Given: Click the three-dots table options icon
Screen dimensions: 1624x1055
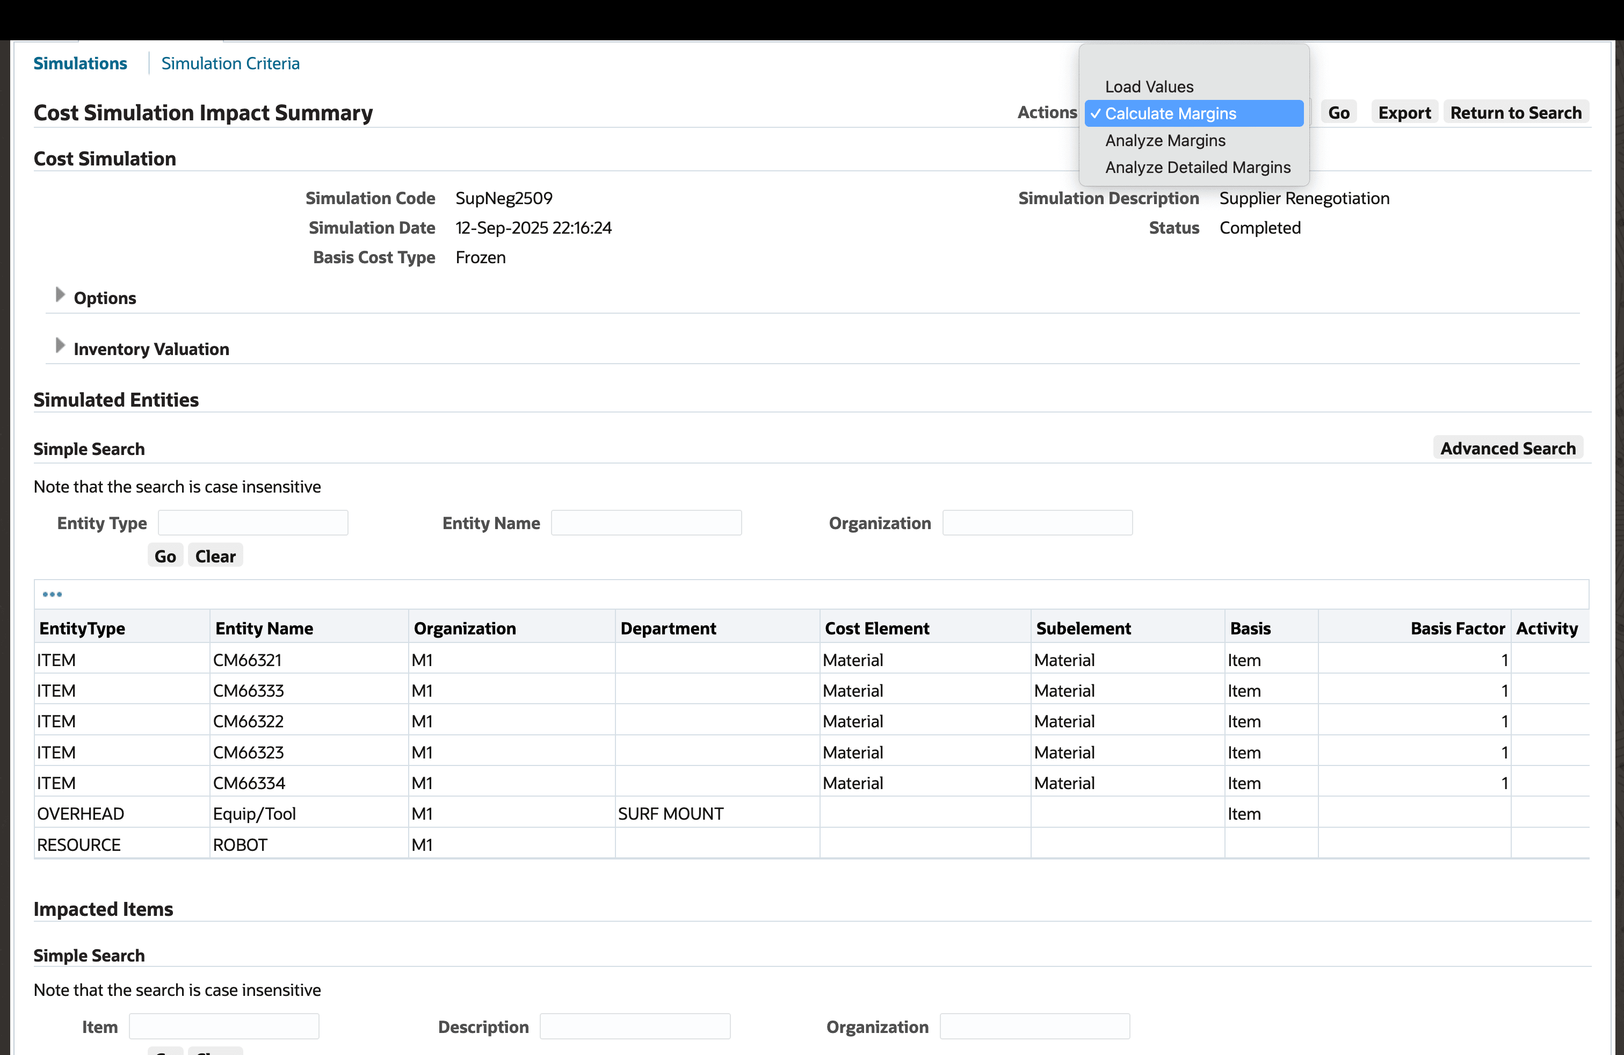Looking at the screenshot, I should (52, 594).
